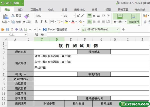Click the distributed alignment icon
150x107 pixels.
[108, 22]
